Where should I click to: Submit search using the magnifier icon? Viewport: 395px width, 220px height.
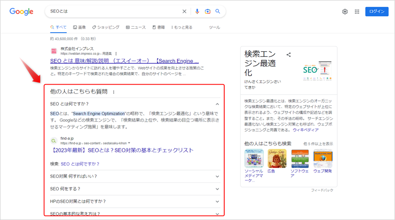218,11
